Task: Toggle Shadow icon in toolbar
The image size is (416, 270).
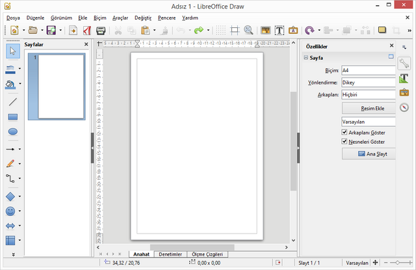Action: click(x=382, y=30)
